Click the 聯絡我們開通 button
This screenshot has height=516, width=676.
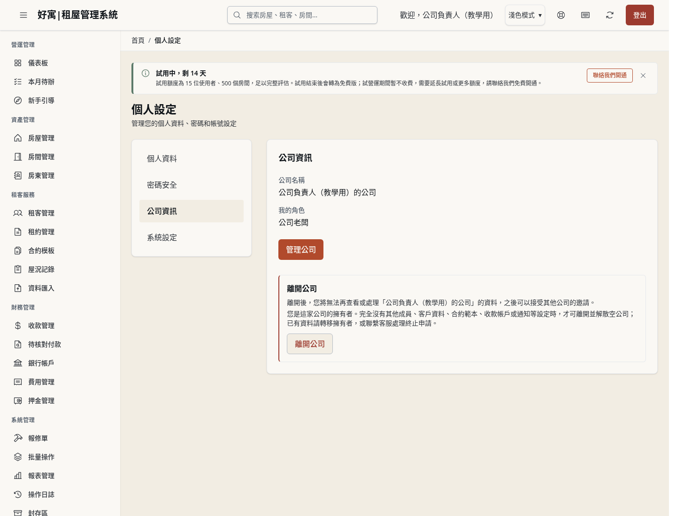pos(610,76)
